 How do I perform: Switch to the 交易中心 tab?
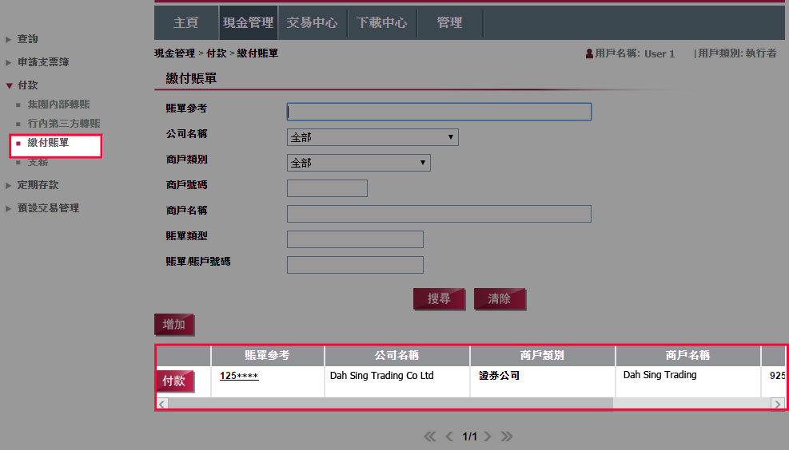[312, 22]
